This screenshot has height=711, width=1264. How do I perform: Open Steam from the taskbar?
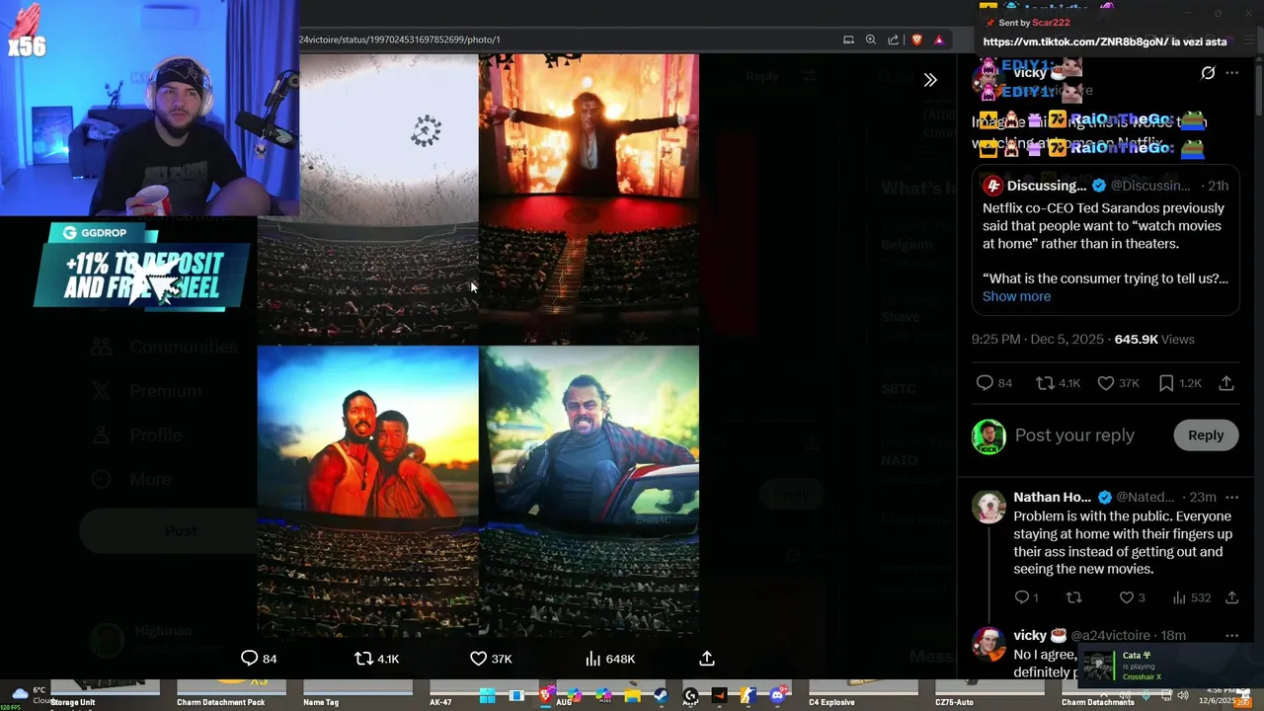coord(661,696)
